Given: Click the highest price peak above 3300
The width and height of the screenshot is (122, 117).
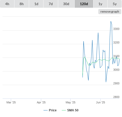Looking at the screenshot, I should click(x=111, y=21).
